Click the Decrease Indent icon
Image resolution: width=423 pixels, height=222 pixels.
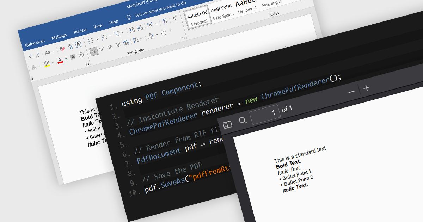pos(132,30)
